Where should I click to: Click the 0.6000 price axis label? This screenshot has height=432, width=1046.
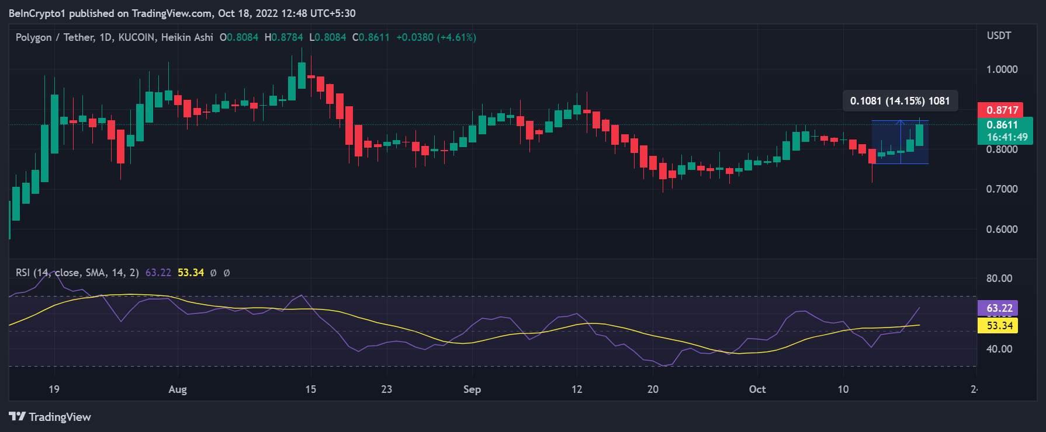click(x=1002, y=229)
